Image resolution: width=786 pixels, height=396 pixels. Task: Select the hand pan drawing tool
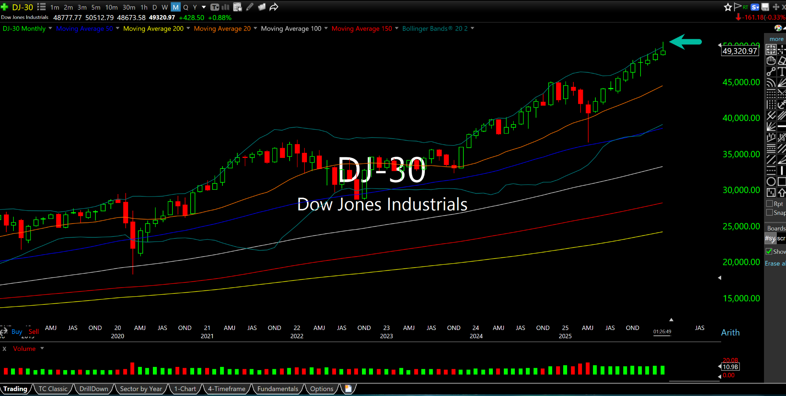tap(771, 60)
